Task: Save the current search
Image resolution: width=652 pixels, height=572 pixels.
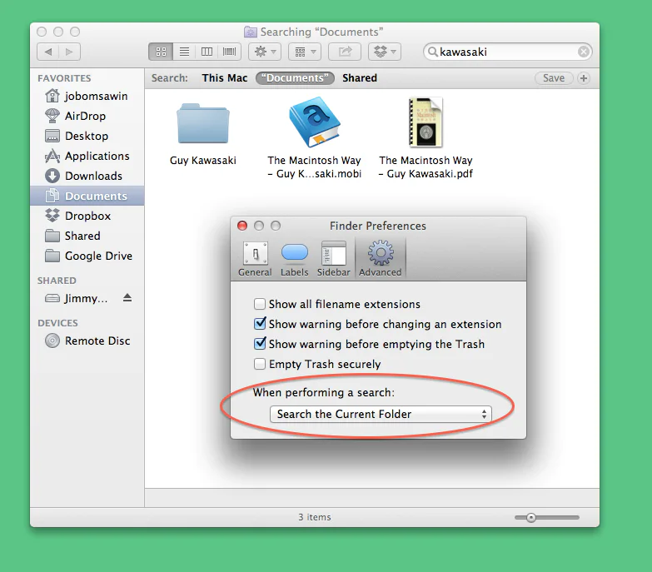Action: (x=554, y=78)
